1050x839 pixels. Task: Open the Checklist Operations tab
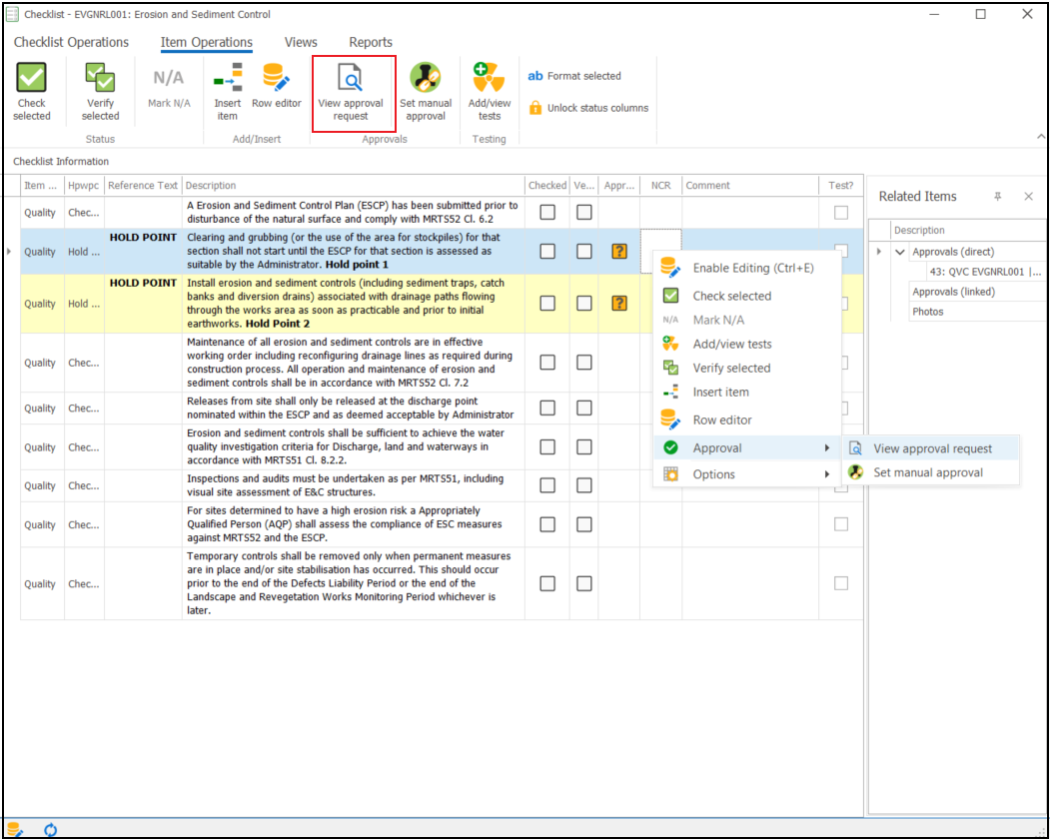point(71,42)
